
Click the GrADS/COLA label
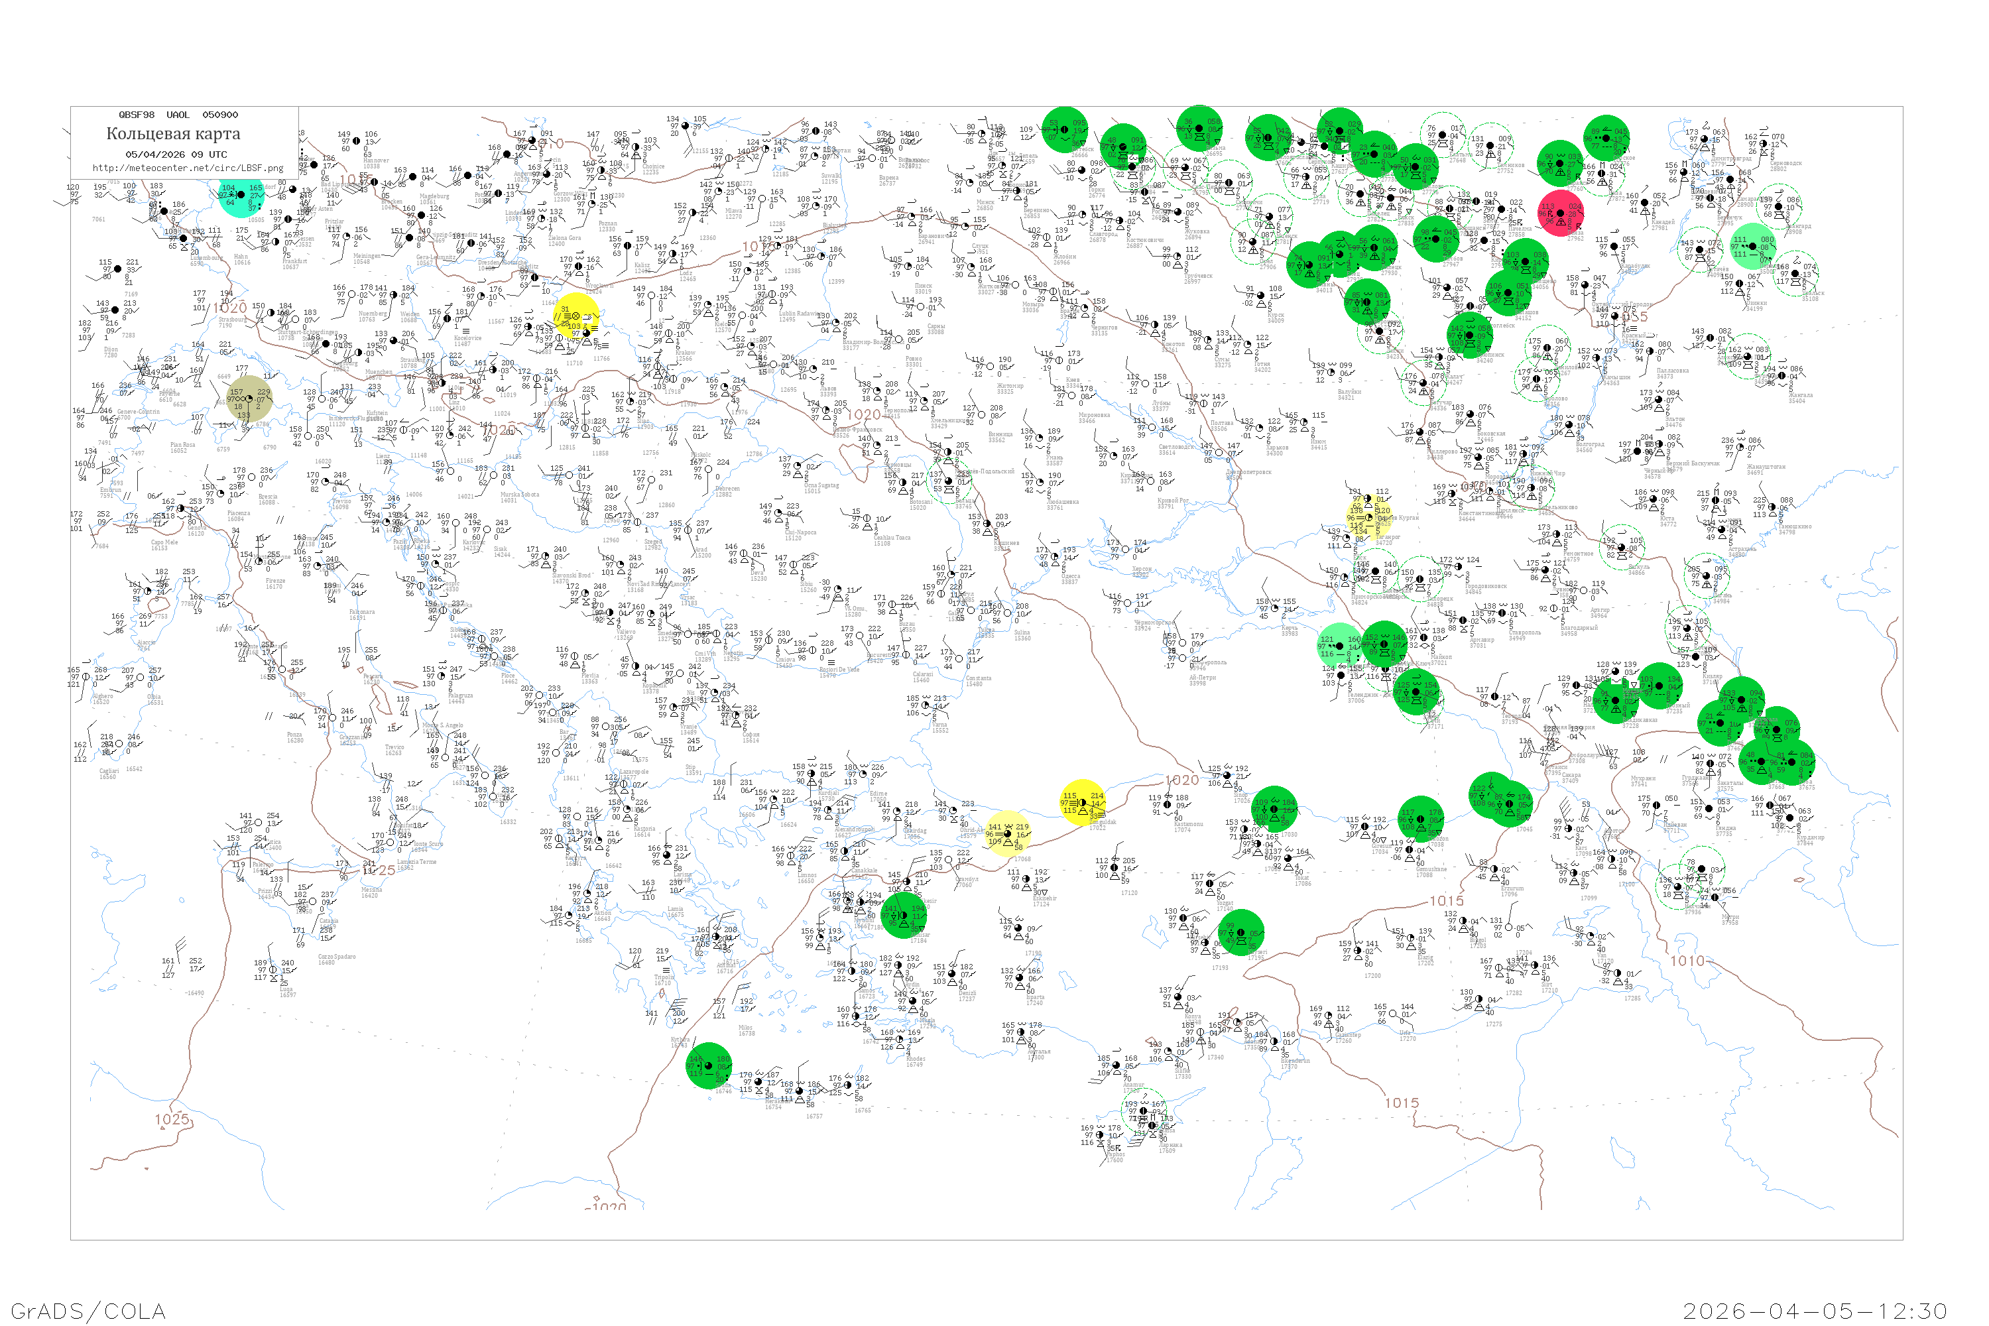pyautogui.click(x=88, y=1310)
